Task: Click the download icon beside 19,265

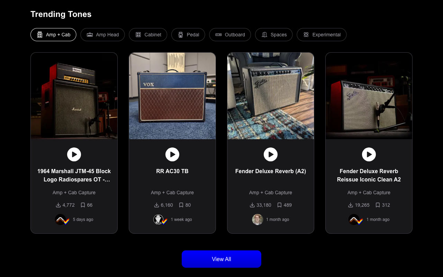Action: click(351, 205)
